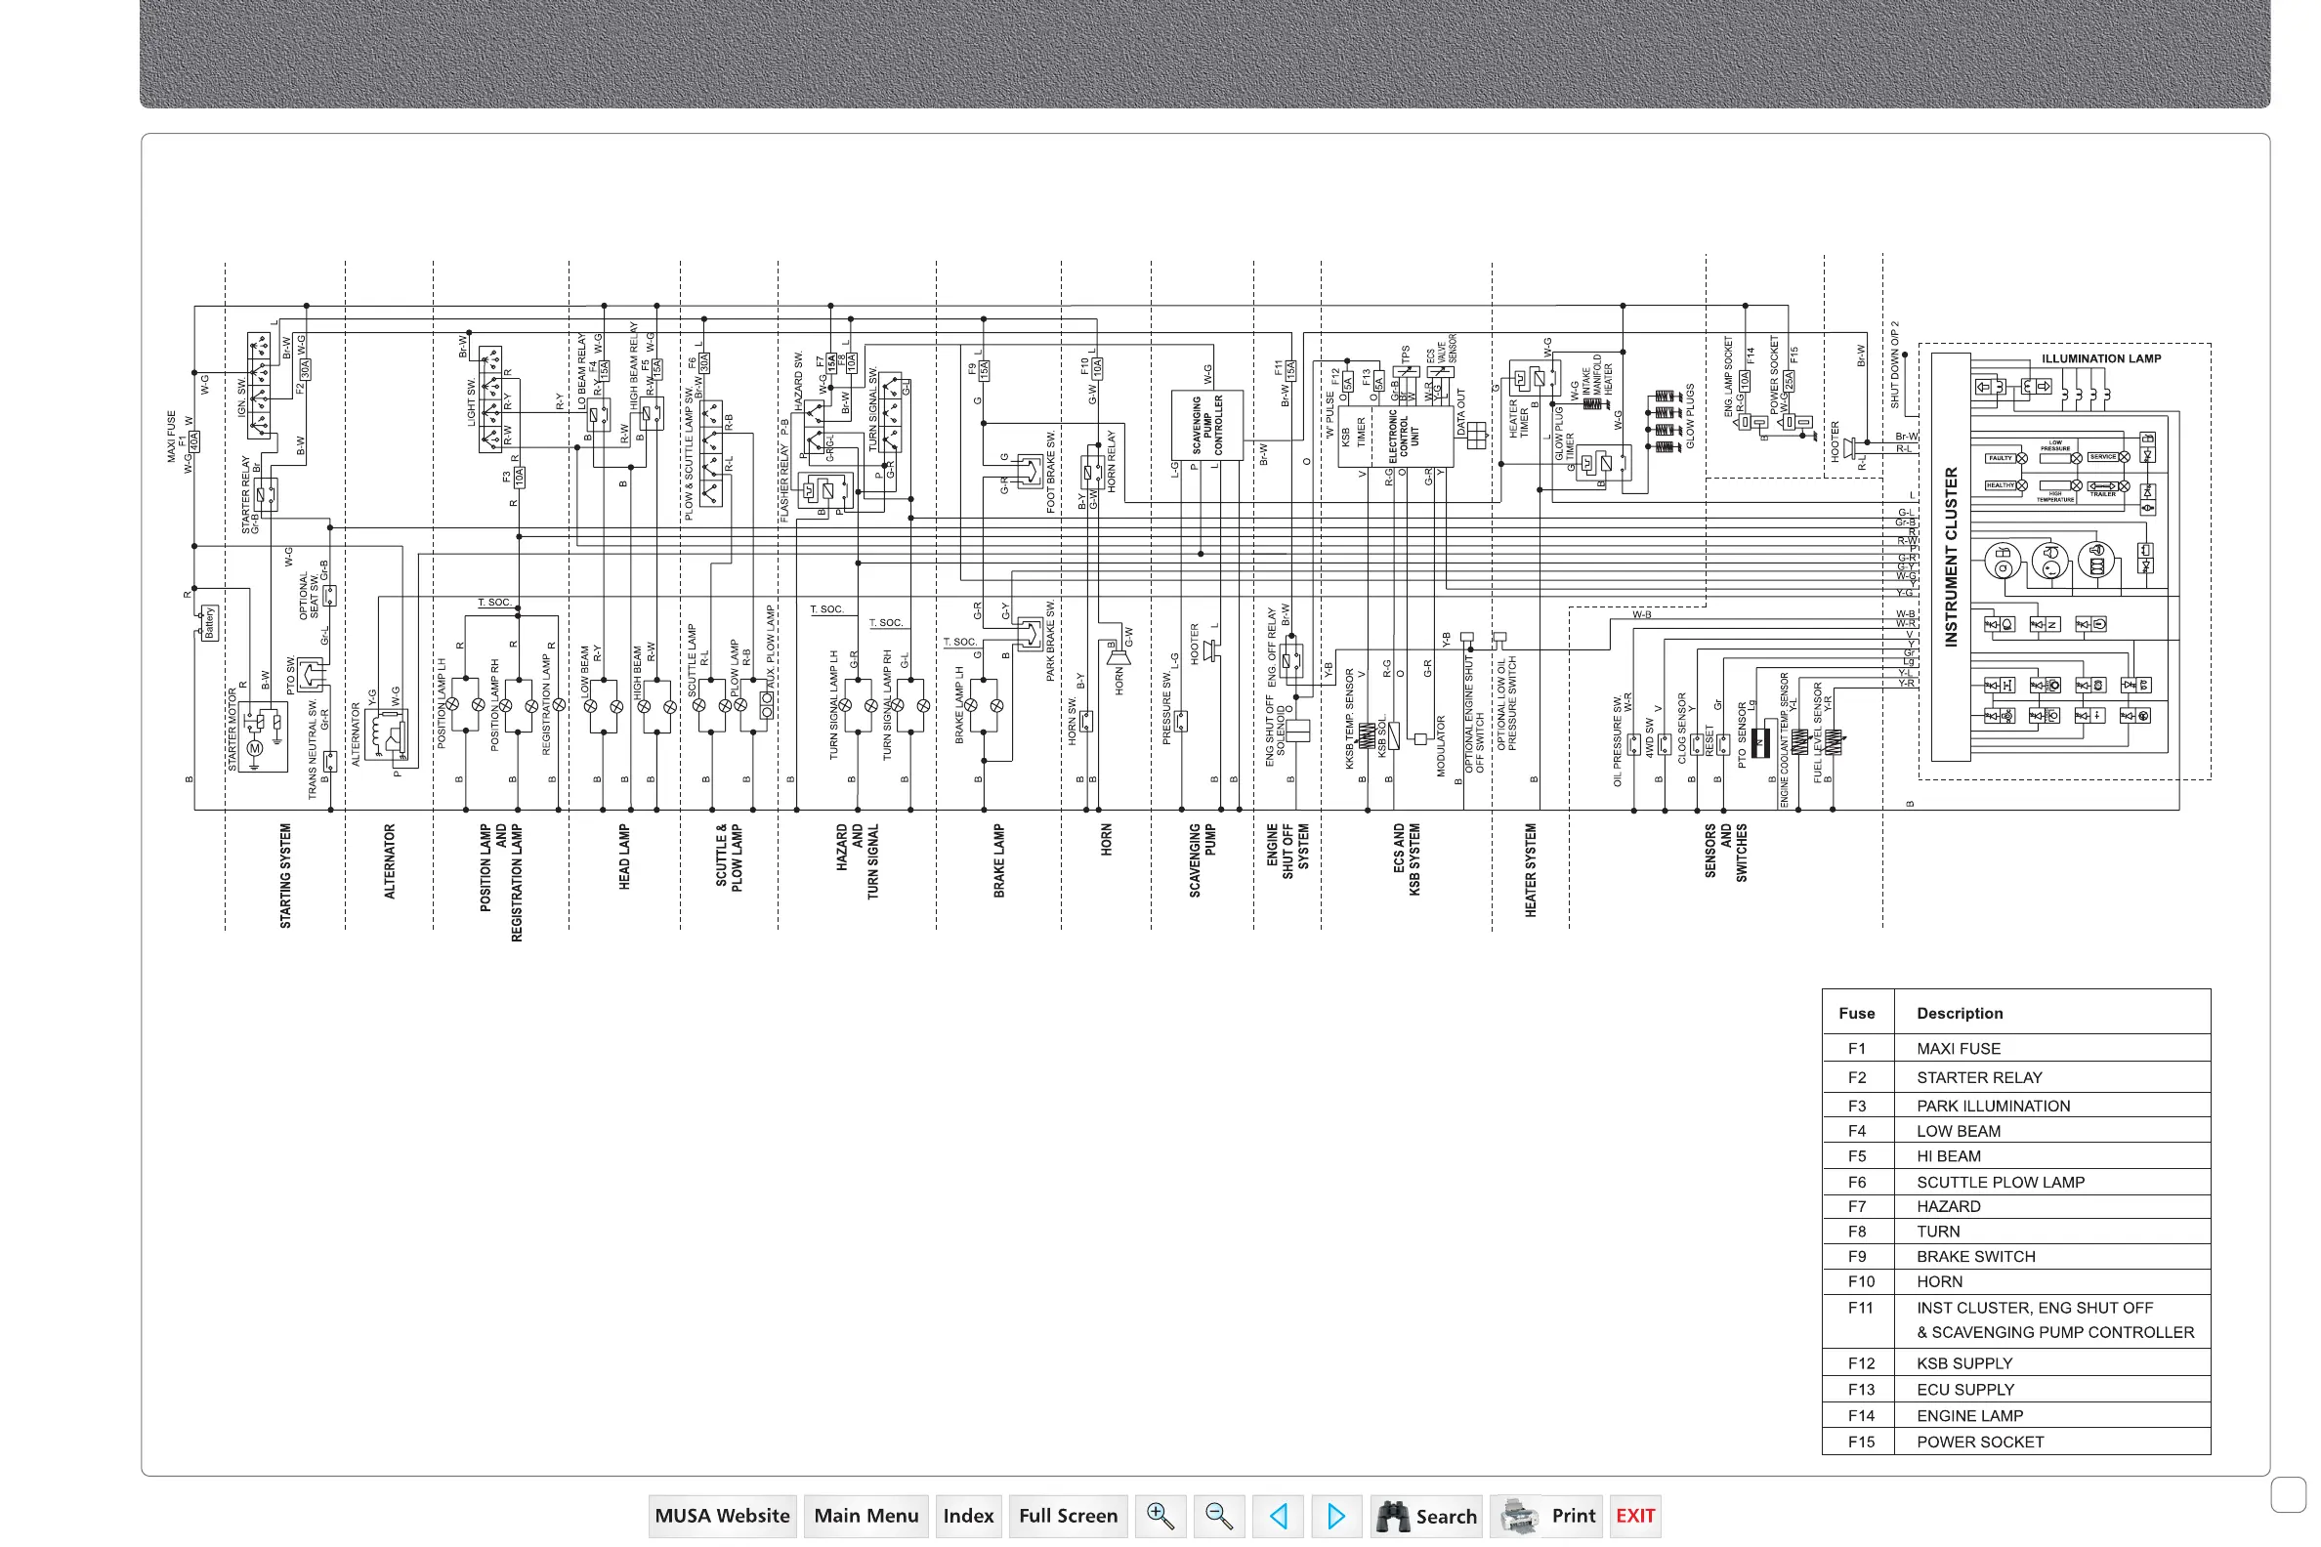Image resolution: width=2321 pixels, height=1547 pixels.
Task: Select PARK ILLUMINATION description
Action: [1994, 1106]
